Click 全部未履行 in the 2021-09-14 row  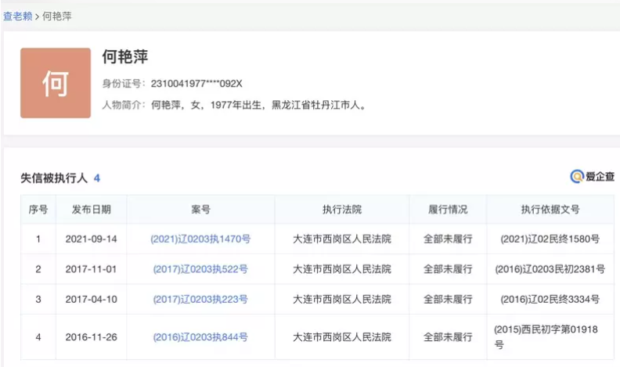[448, 239]
